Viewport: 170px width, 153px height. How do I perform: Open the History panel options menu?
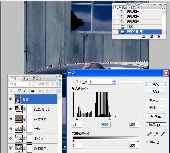[164, 8]
